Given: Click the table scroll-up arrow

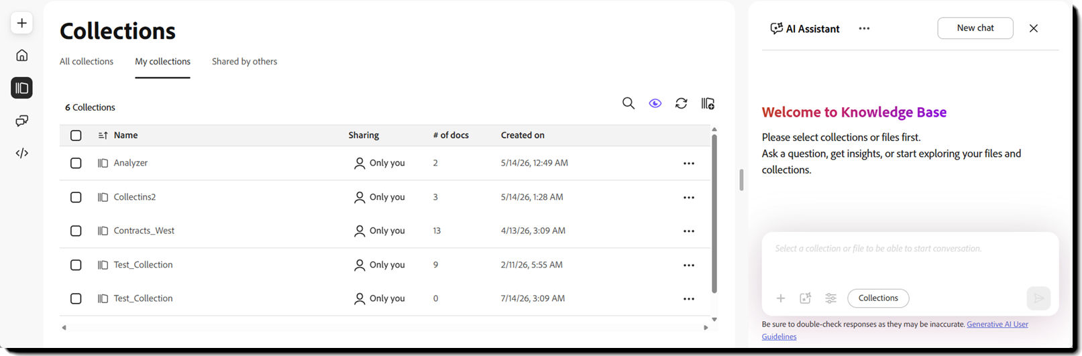Looking at the screenshot, I should click(x=714, y=129).
